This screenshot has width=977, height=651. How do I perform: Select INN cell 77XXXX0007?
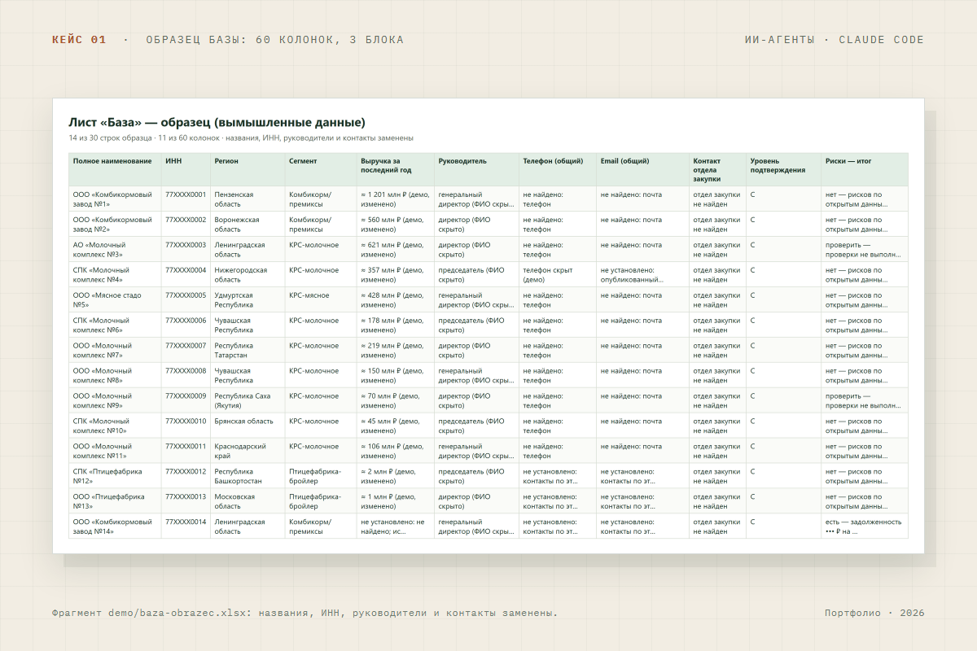(x=186, y=351)
